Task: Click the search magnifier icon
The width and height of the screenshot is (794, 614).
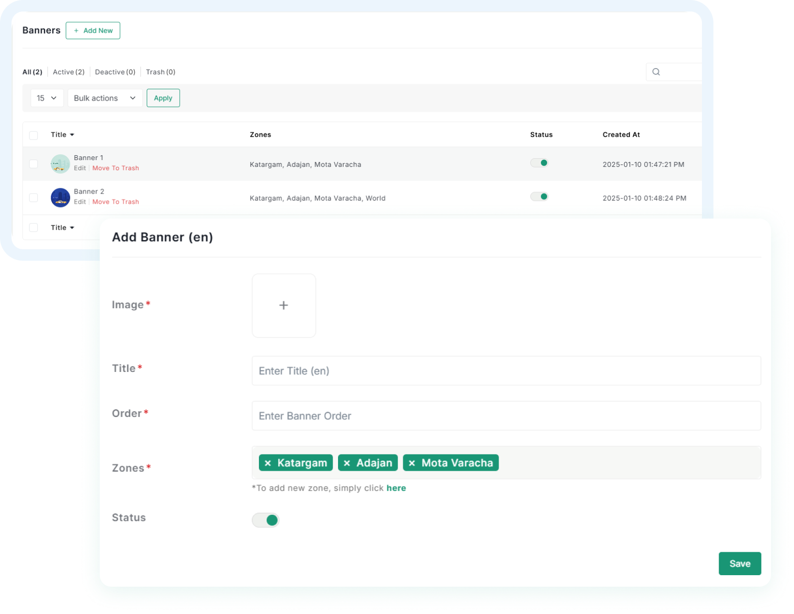Action: (x=656, y=72)
